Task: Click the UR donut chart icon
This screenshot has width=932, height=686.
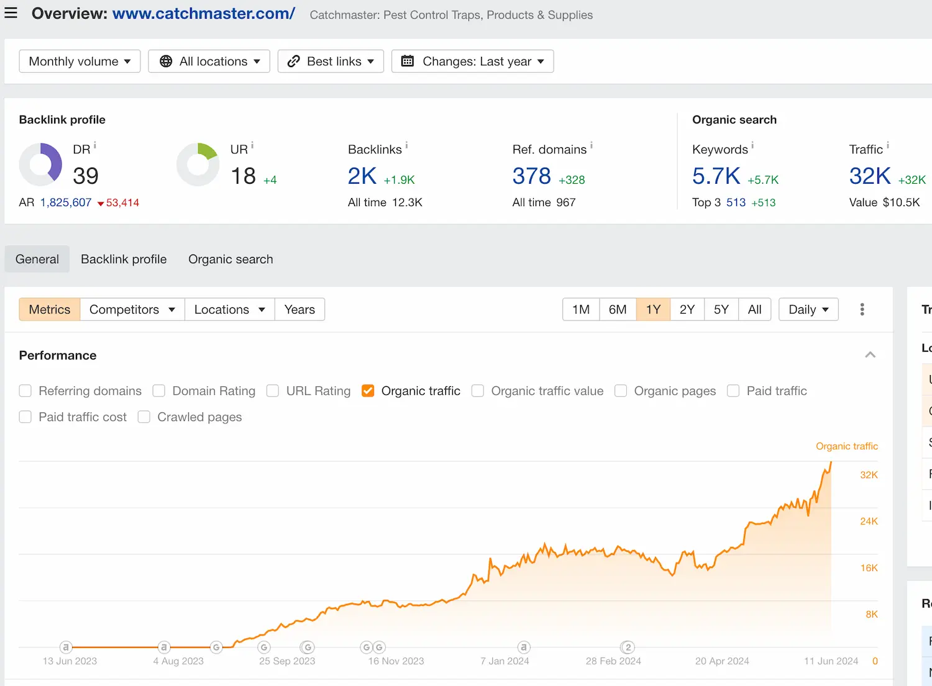Action: [198, 165]
